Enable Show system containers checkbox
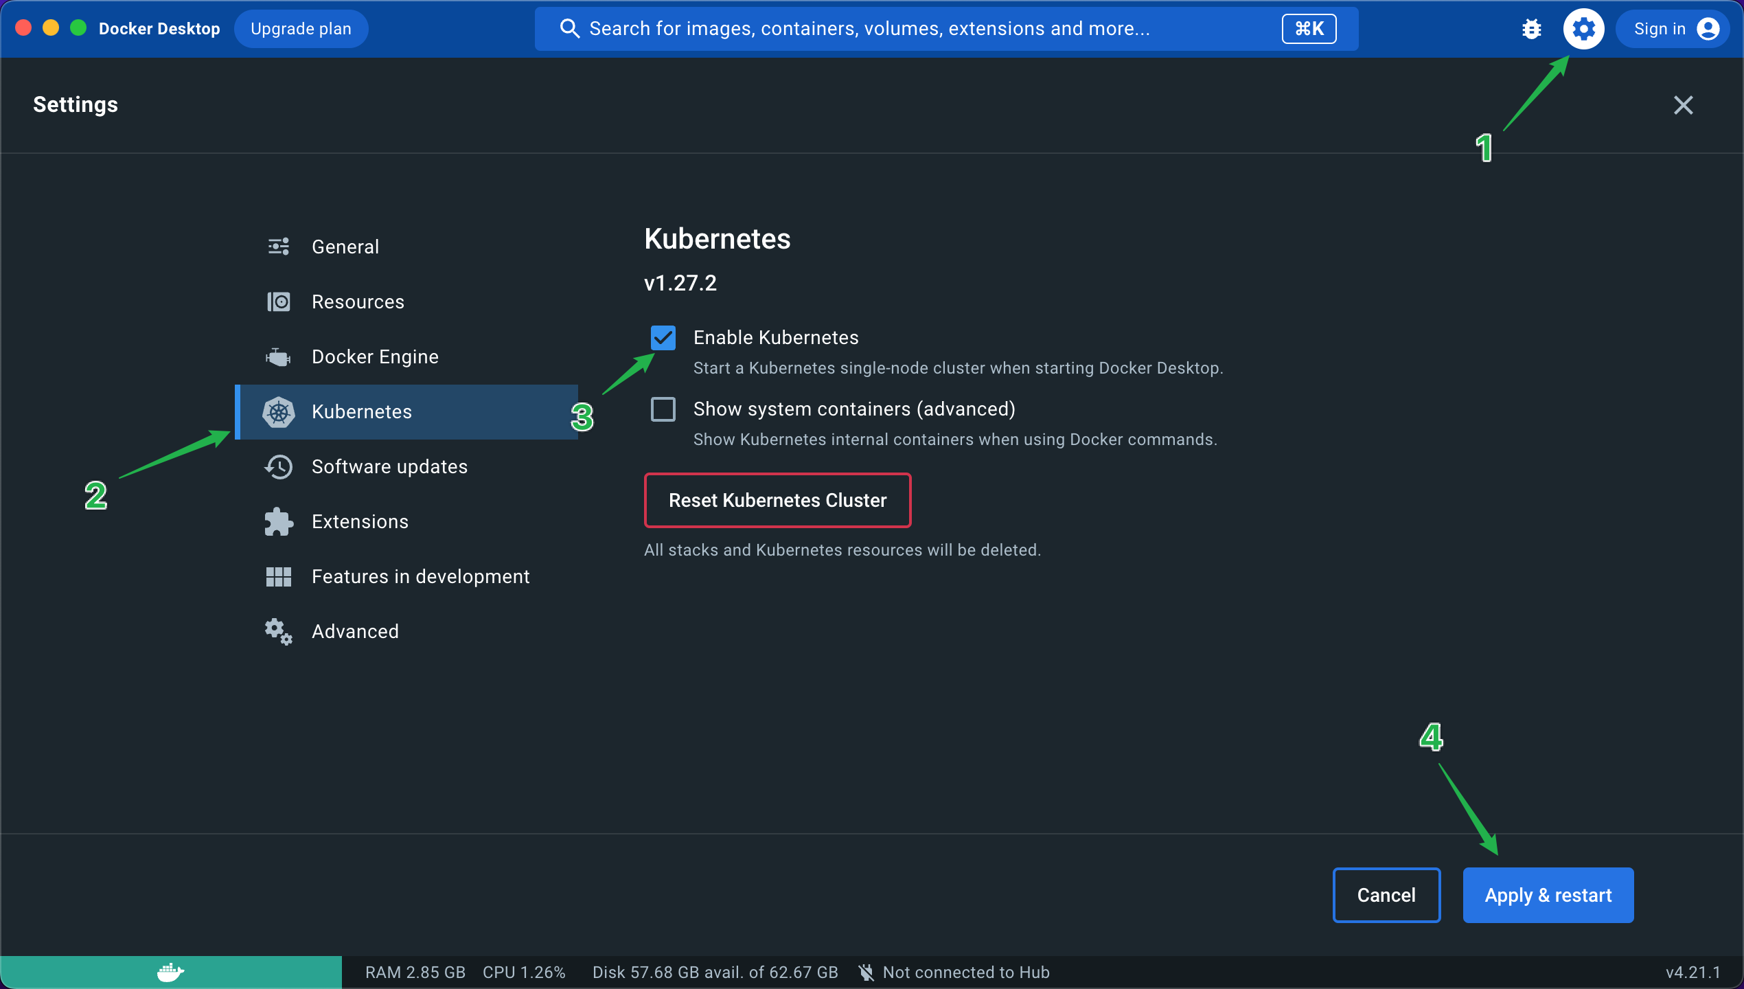Image resolution: width=1744 pixels, height=989 pixels. (x=663, y=409)
